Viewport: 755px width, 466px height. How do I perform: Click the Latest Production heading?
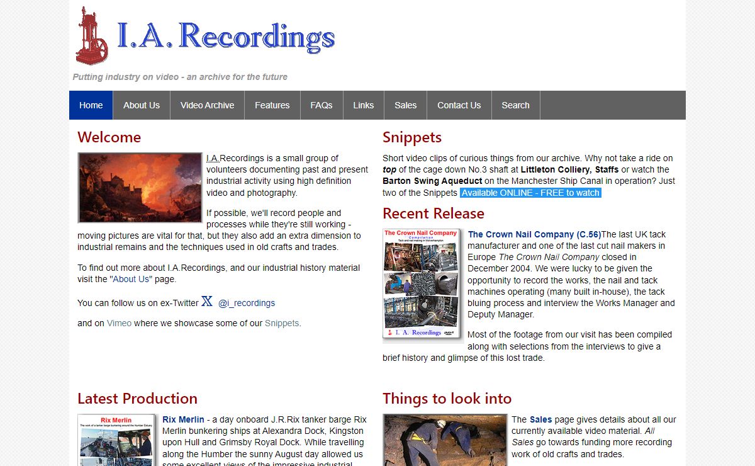[x=137, y=399]
